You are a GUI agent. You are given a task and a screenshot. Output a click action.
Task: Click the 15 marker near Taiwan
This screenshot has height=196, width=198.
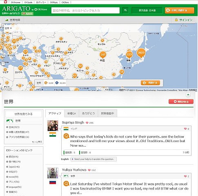122,72
